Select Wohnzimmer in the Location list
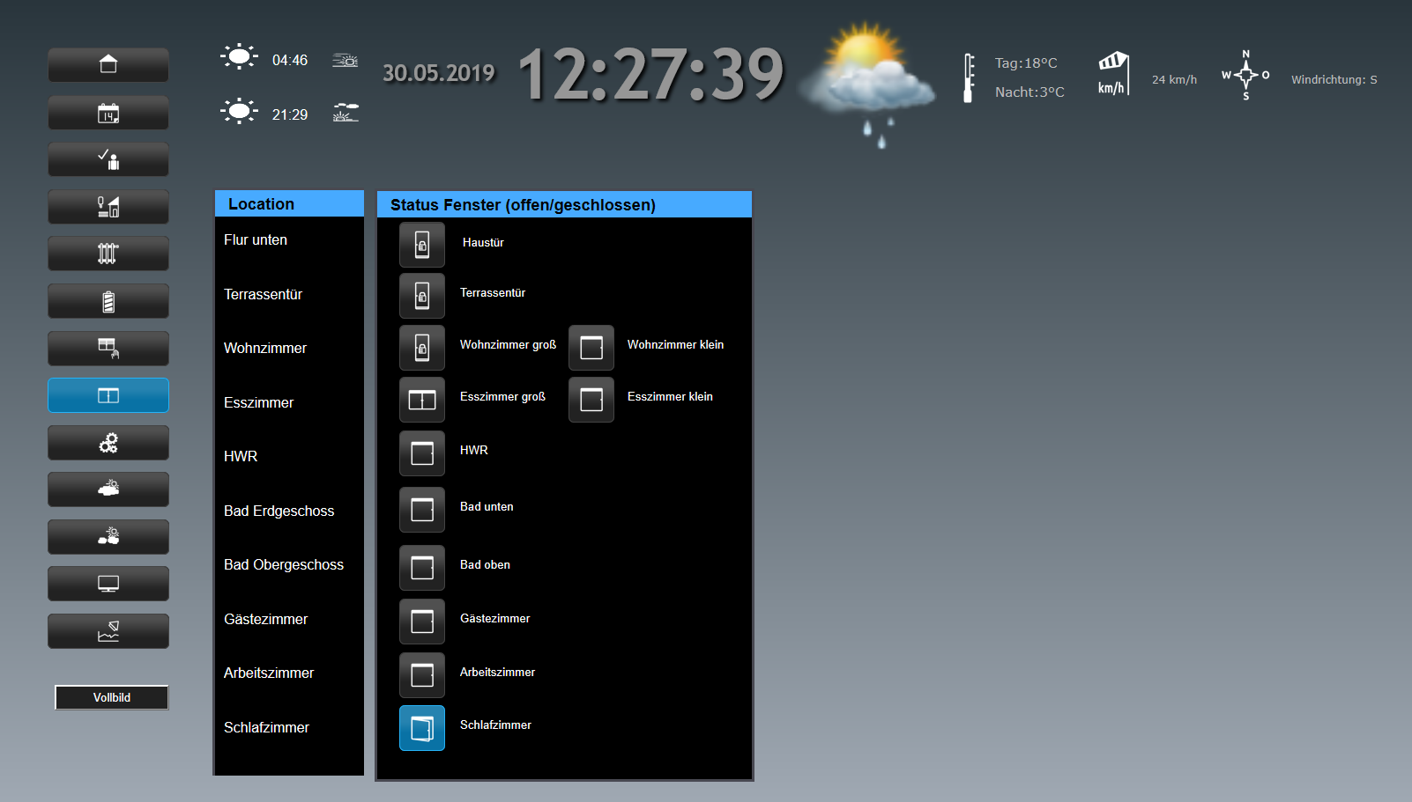The height and width of the screenshot is (802, 1412). pyautogui.click(x=265, y=348)
